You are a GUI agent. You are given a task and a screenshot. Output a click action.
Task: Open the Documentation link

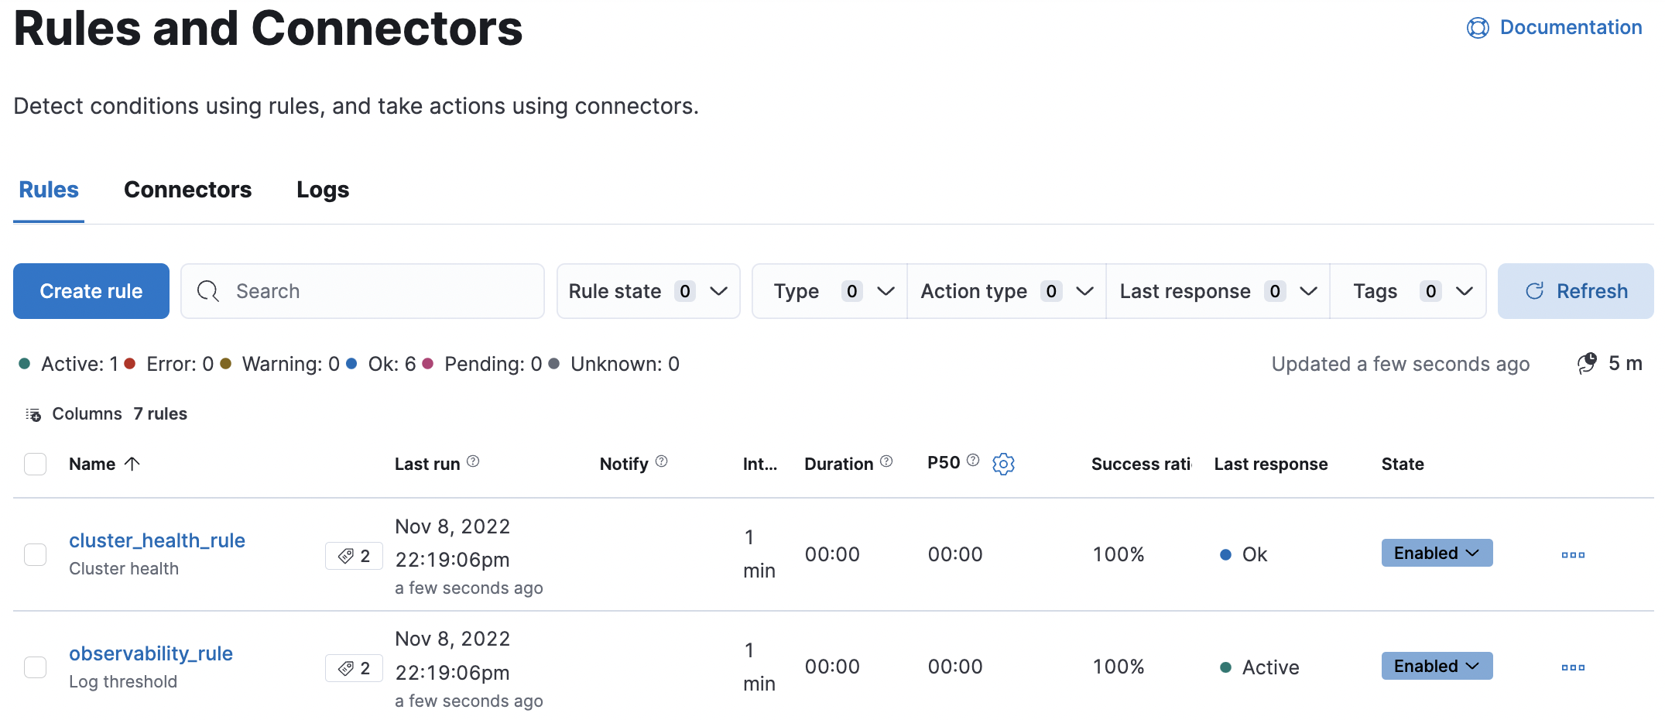point(1571,26)
